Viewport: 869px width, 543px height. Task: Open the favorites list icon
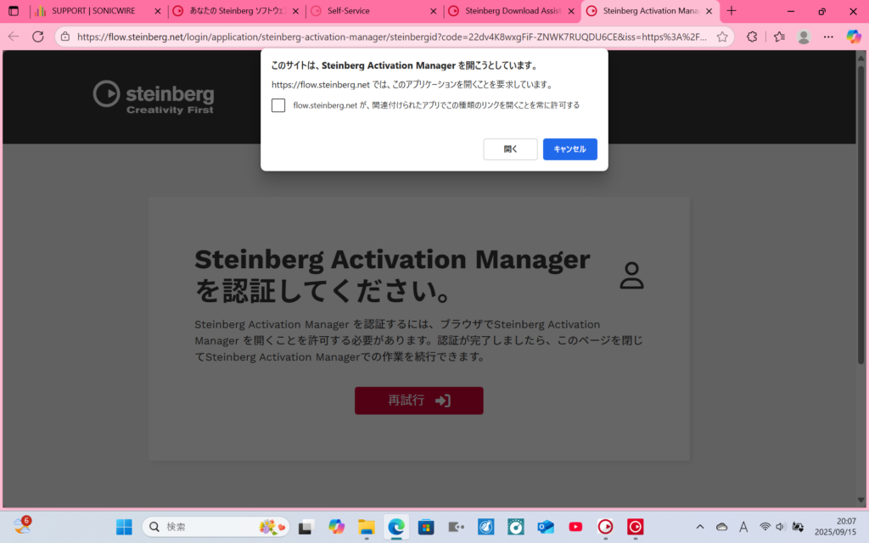[x=778, y=36]
